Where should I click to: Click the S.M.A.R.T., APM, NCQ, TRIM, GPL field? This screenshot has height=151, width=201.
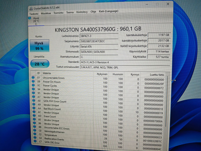pos(125,67)
